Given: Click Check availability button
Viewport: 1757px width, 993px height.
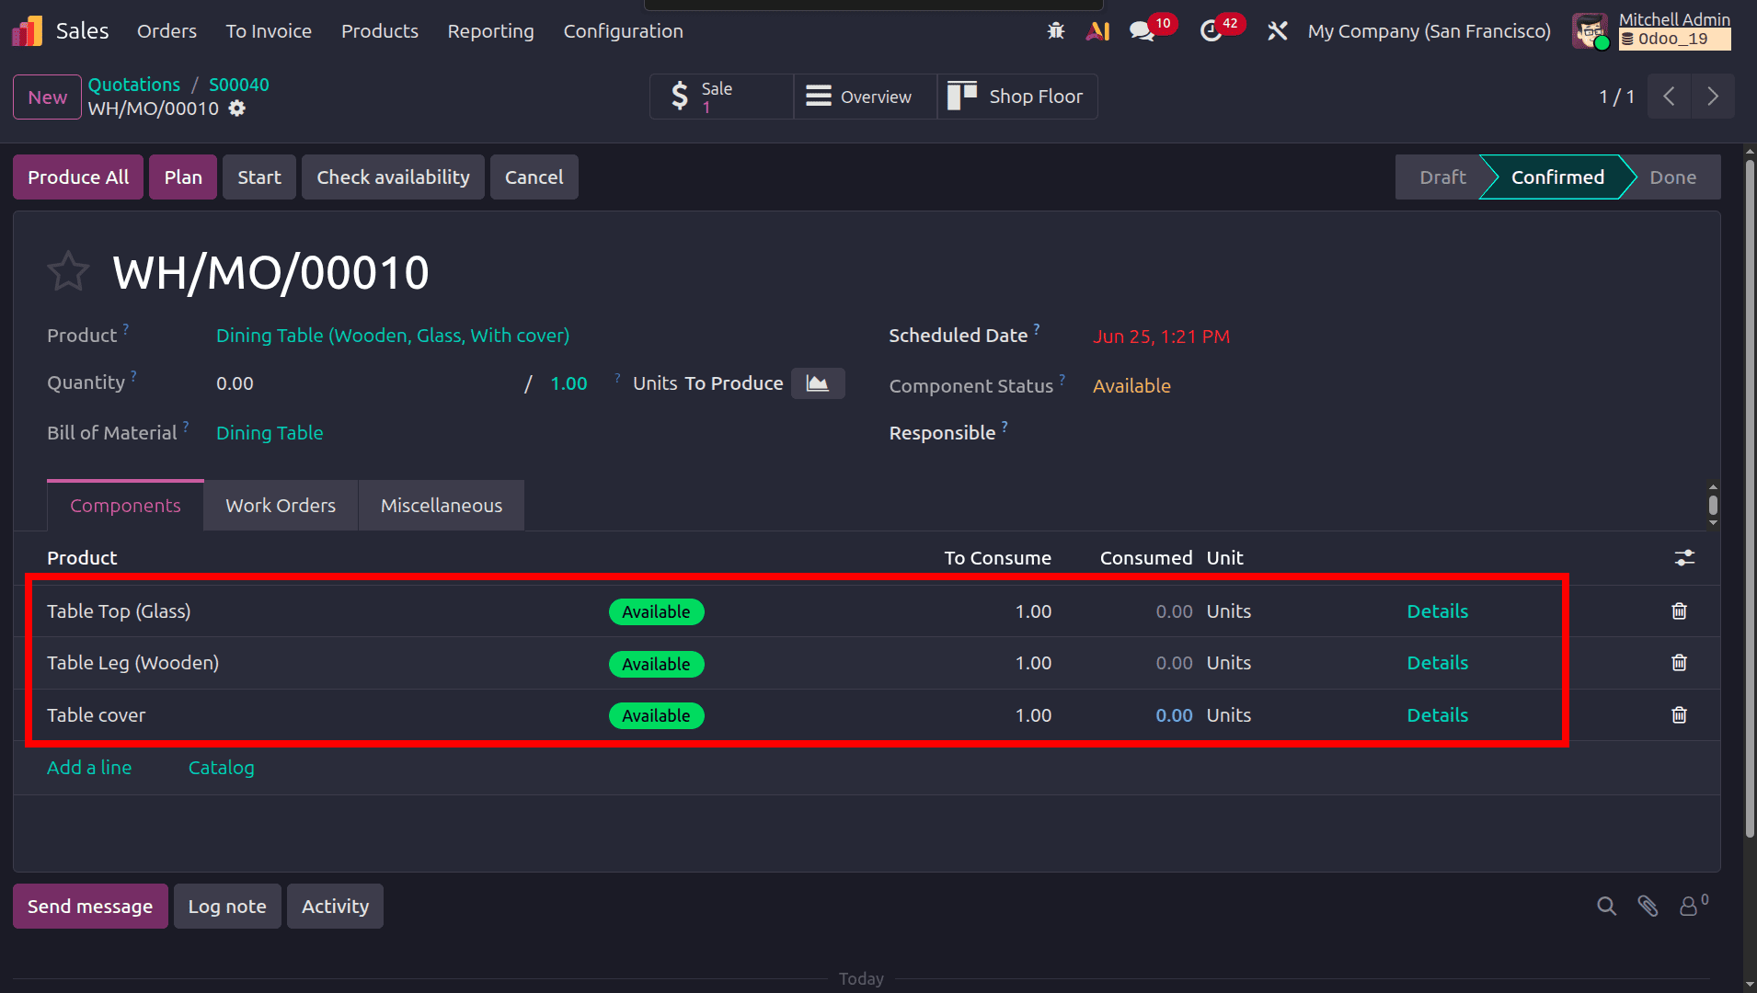Looking at the screenshot, I should point(393,177).
